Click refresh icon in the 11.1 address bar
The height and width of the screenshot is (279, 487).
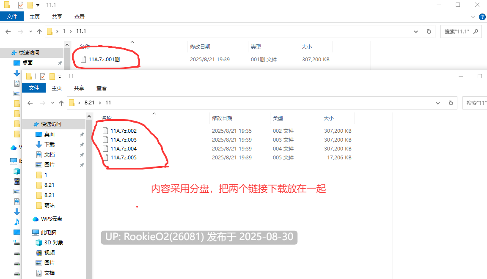[x=429, y=31]
